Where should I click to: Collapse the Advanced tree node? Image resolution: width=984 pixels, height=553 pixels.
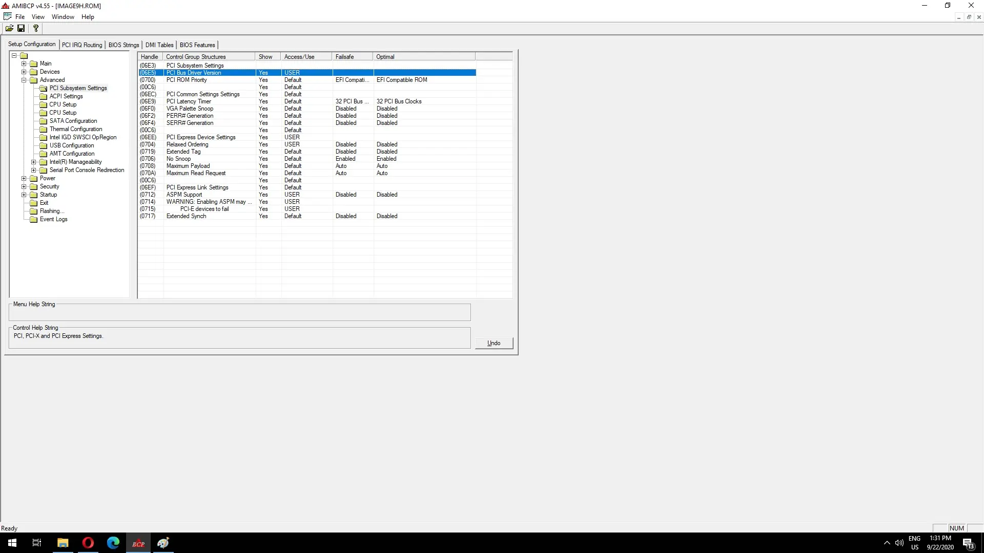coord(24,80)
